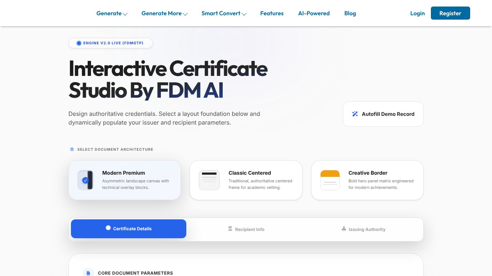Image resolution: width=492 pixels, height=276 pixels.
Task: Expand the Smart Convert dropdown
Action: tap(224, 13)
